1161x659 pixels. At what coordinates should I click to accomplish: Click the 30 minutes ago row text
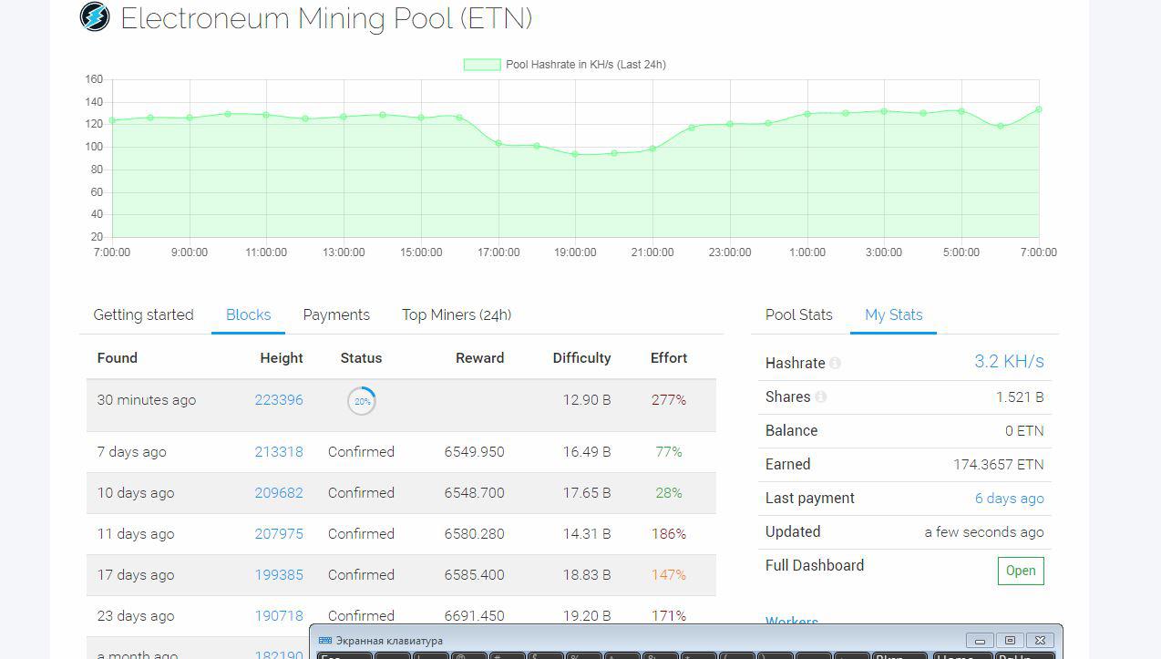tap(147, 400)
